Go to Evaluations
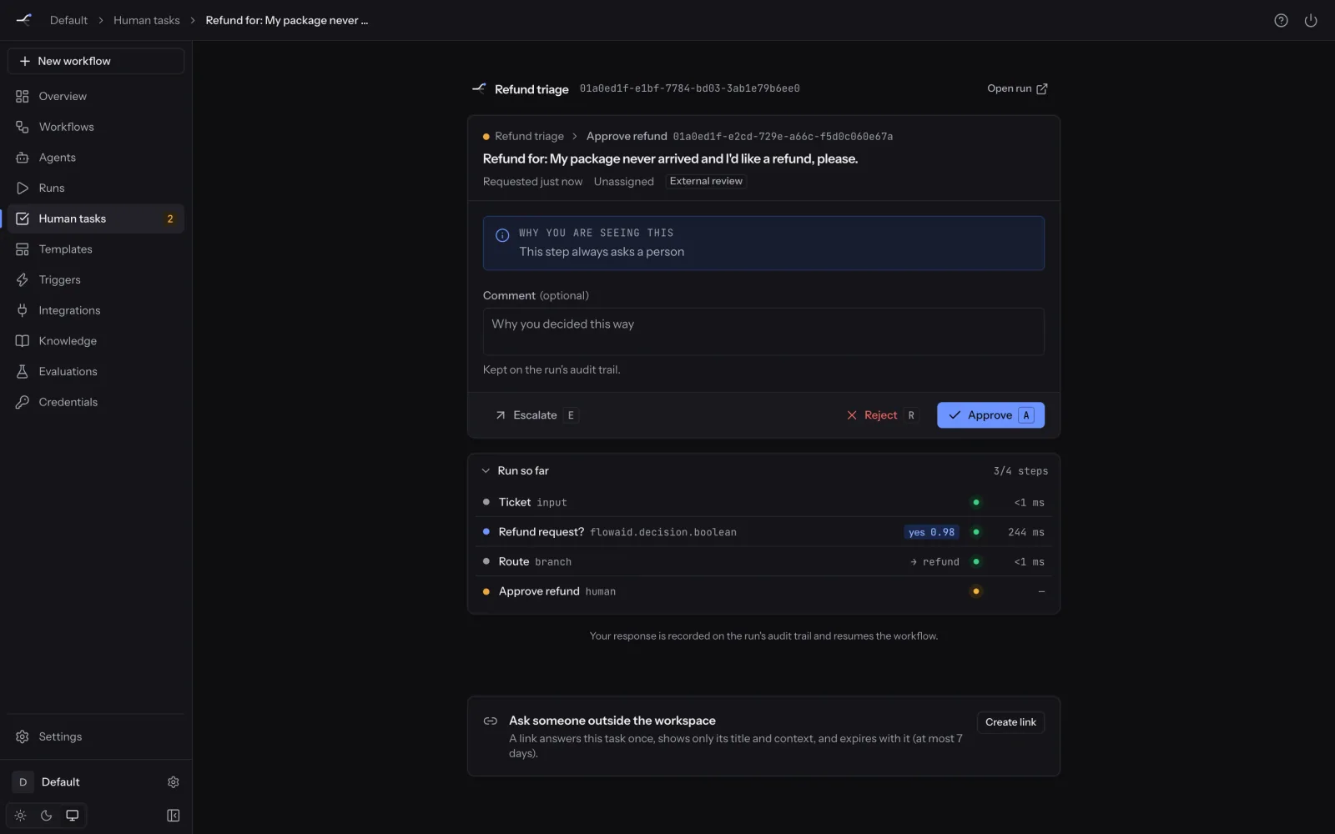 tap(96, 372)
